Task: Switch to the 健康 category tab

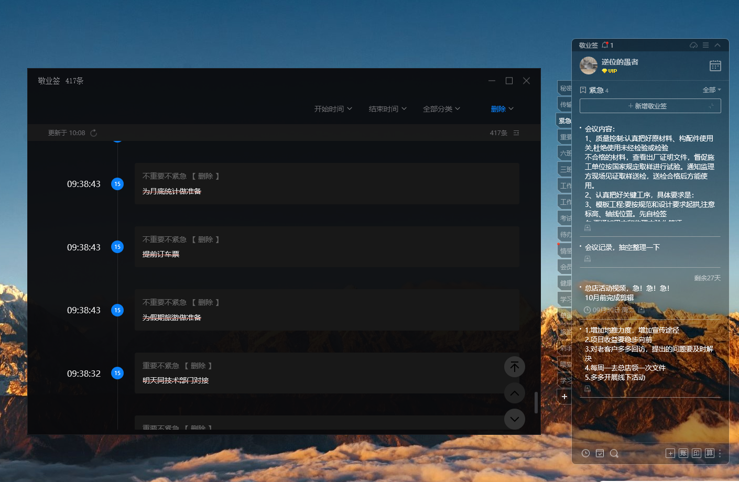Action: pos(564,283)
